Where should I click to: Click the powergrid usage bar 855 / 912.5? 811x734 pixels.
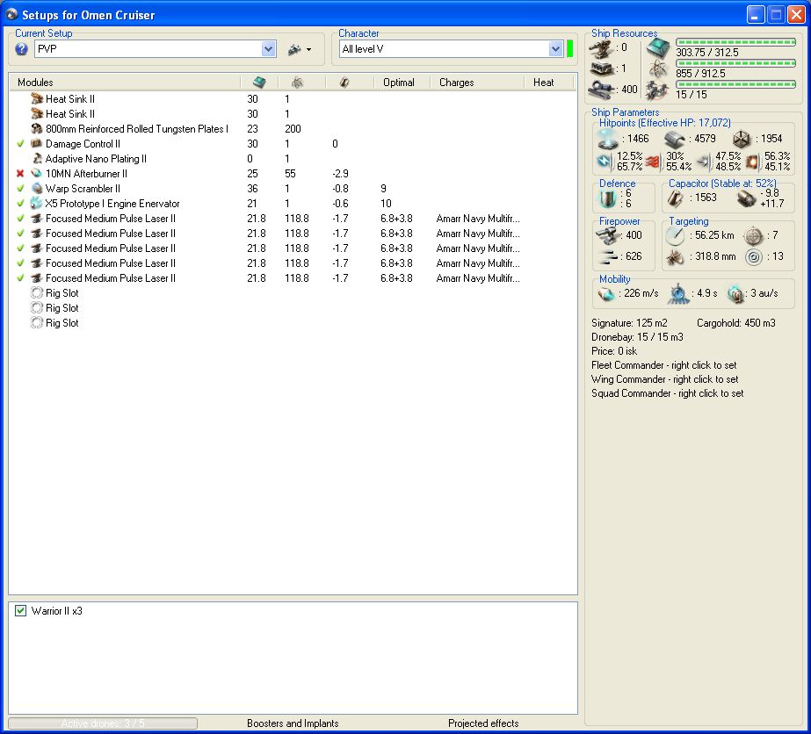735,63
